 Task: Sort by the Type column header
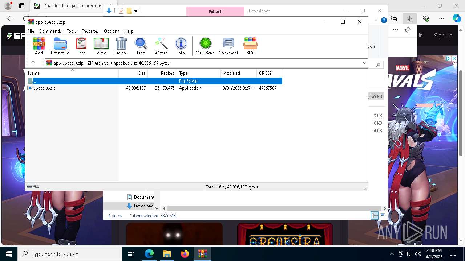click(199, 73)
